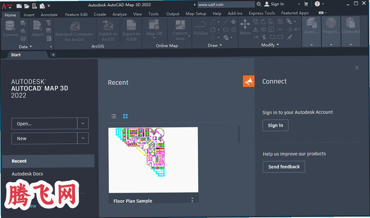Viewport: 370px width, 218px height.
Task: Click the search field showing www.uzzf.com
Action: pos(226,4)
